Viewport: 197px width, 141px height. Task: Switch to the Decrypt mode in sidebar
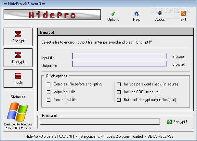coord(18,58)
